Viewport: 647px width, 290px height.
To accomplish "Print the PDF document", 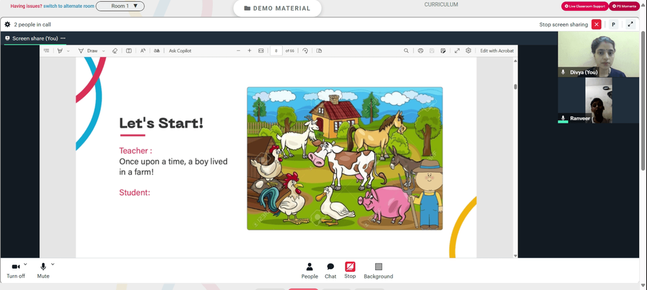I will 421,50.
